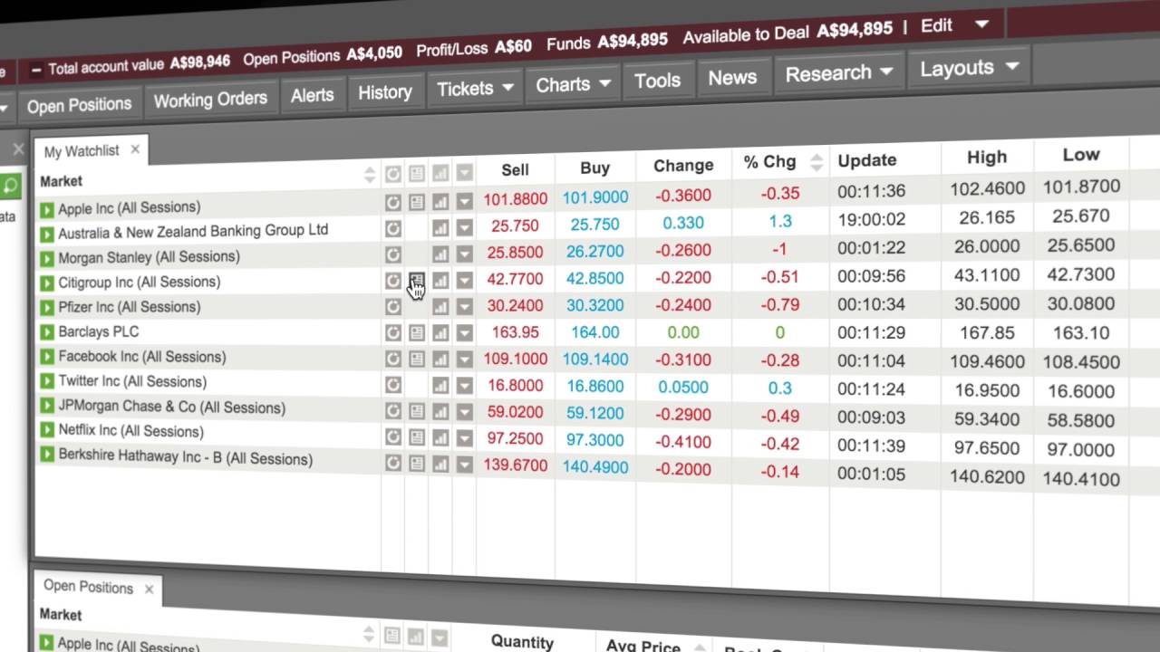Screen dimensions: 1160x652
Task: Click the chart icon in the Citigroup Inc row
Action: coord(440,281)
